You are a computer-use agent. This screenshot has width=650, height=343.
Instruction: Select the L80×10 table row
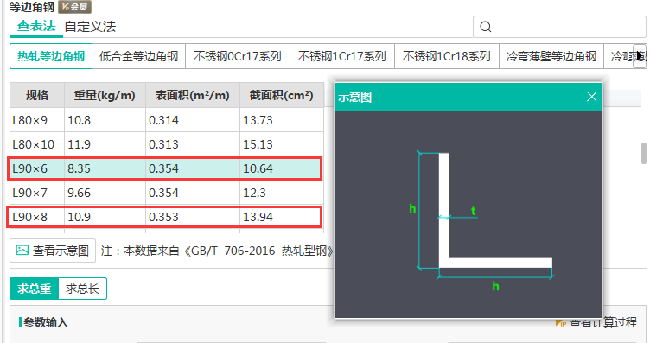click(167, 144)
